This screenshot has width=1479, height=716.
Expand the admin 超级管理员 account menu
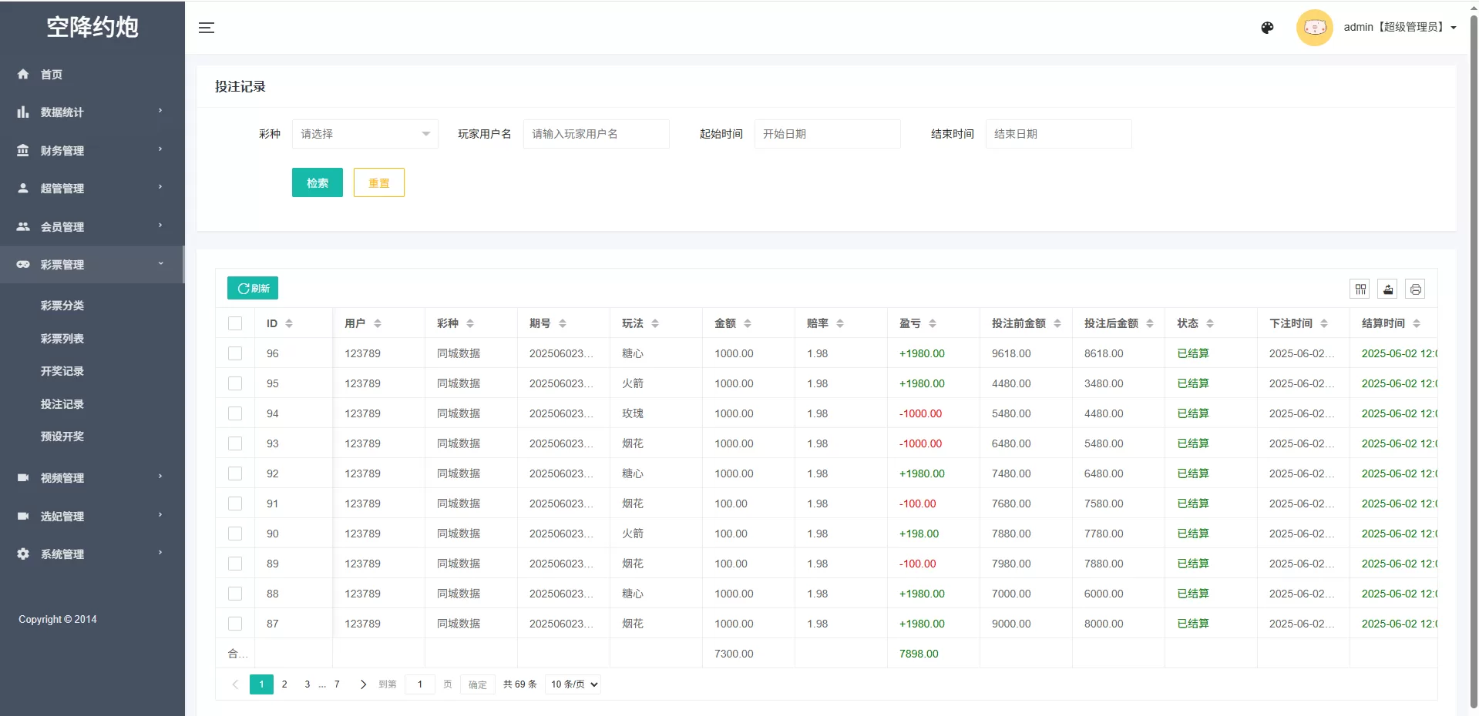point(1399,27)
